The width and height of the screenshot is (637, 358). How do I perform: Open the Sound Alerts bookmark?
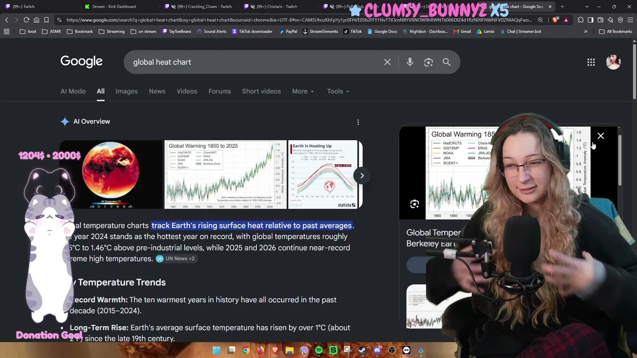(x=212, y=31)
